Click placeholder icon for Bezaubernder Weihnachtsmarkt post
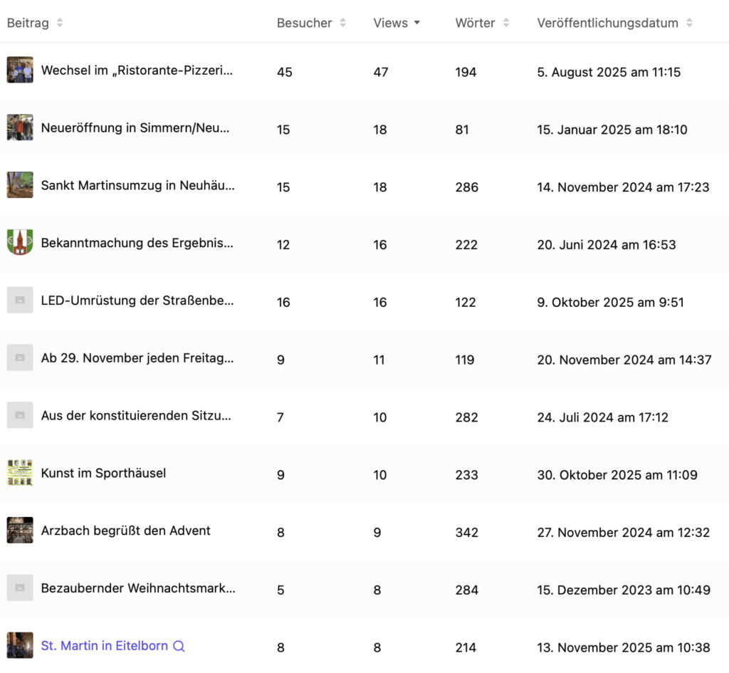 tap(20, 588)
